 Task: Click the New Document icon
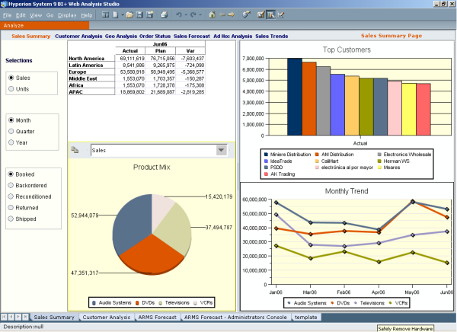pos(115,14)
